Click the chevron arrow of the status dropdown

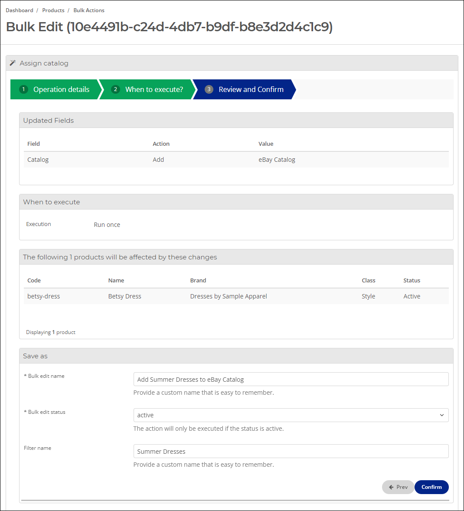(442, 415)
